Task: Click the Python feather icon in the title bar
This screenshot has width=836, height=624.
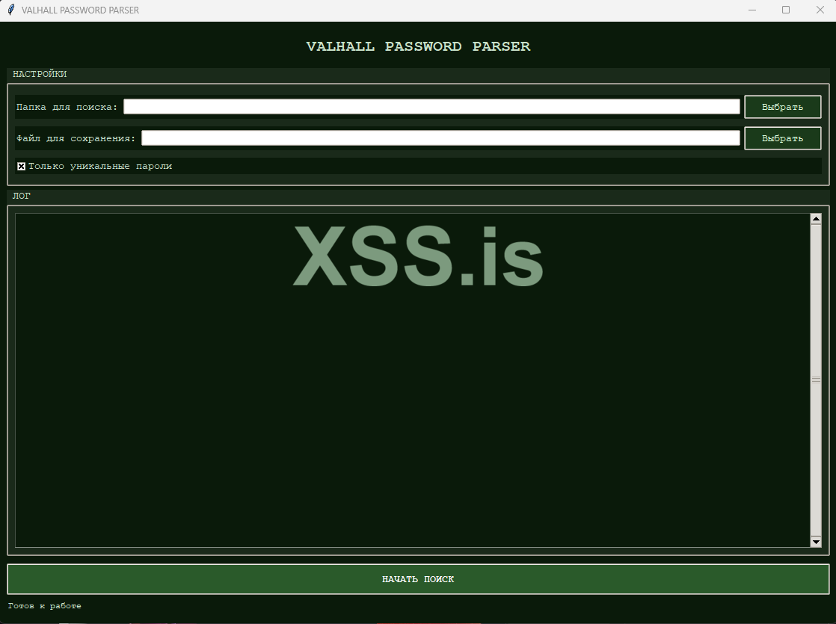Action: (10, 10)
